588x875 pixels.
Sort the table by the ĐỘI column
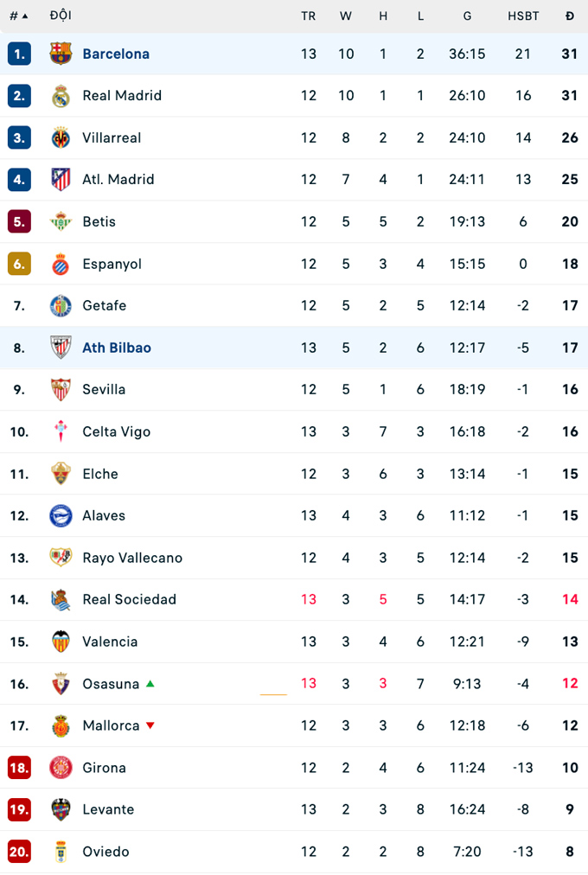pyautogui.click(x=61, y=16)
